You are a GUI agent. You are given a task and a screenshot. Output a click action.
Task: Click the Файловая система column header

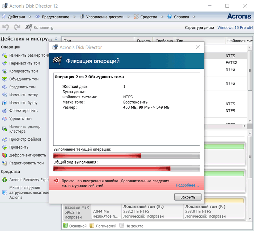click(x=239, y=41)
